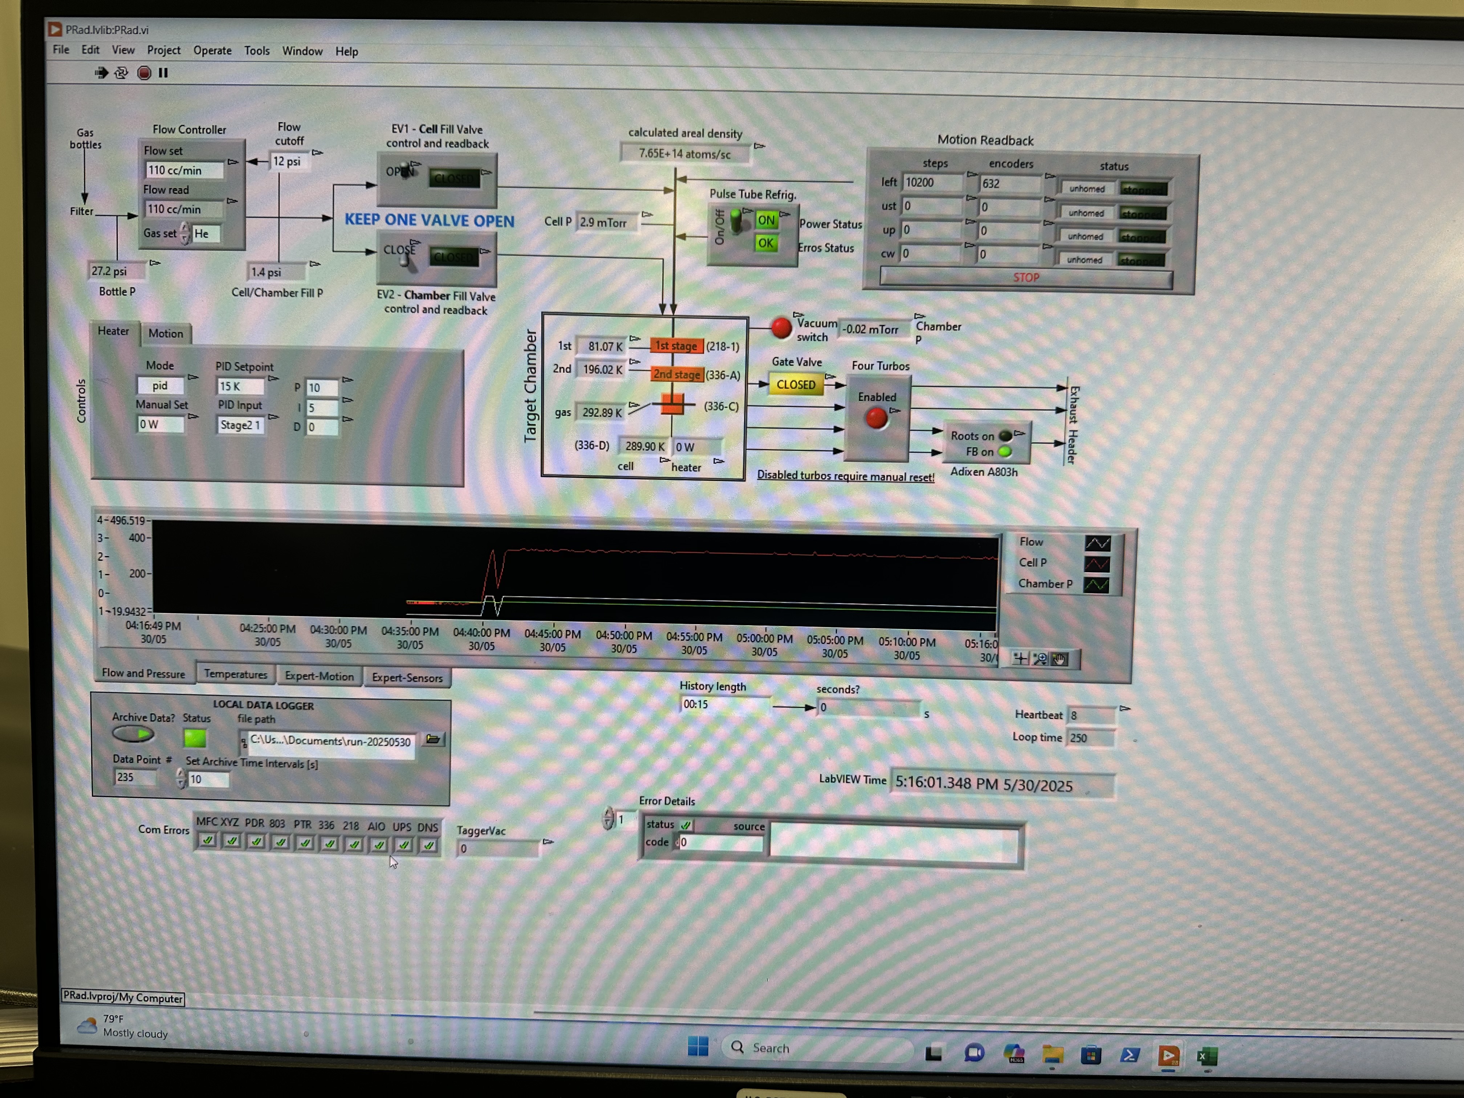Click the Roots on indicator LED
1464x1098 pixels.
[1005, 435]
